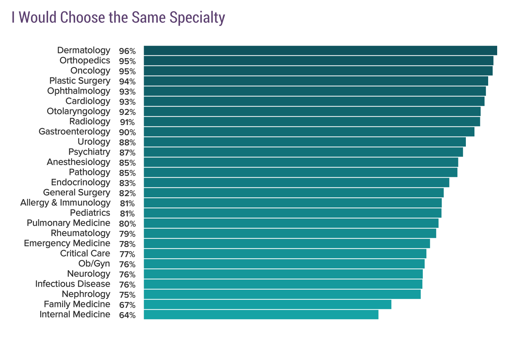Click the Nephrology bar
The height and width of the screenshot is (343, 505).
282,294
